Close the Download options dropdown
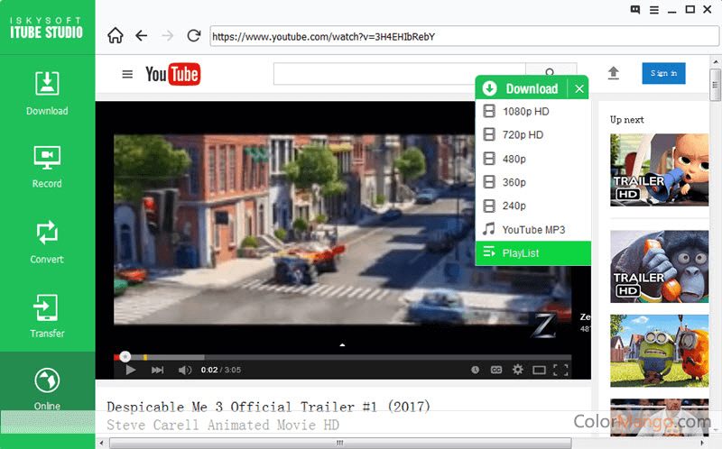722x449 pixels. 579,88
